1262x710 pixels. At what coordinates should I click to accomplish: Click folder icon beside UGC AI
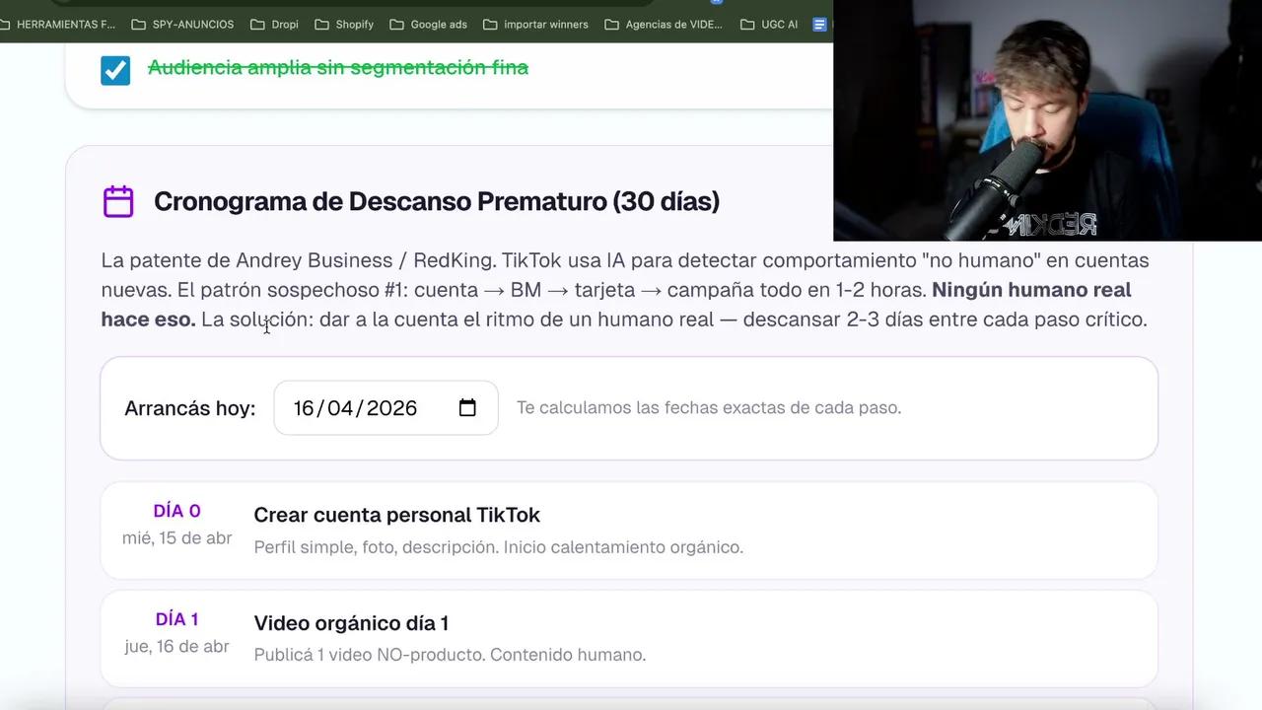pos(747,24)
